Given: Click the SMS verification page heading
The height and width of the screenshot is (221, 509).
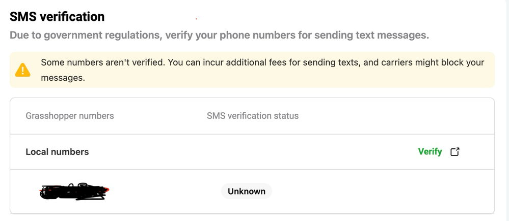Looking at the screenshot, I should pos(57,16).
